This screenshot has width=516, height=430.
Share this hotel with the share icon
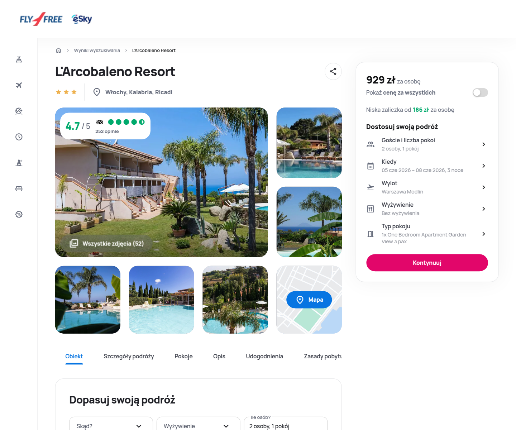click(x=333, y=71)
